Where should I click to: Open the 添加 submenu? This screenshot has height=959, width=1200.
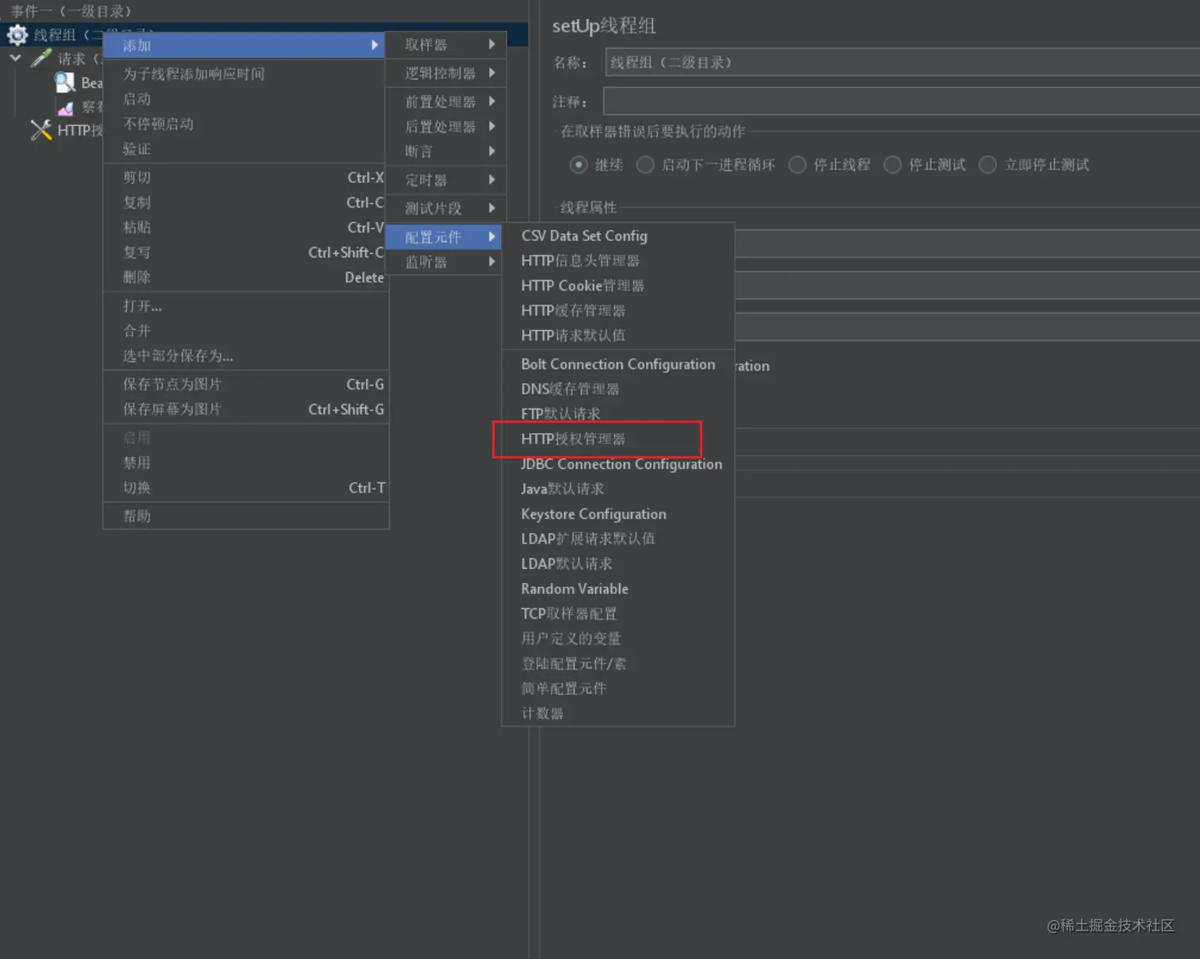tap(244, 45)
